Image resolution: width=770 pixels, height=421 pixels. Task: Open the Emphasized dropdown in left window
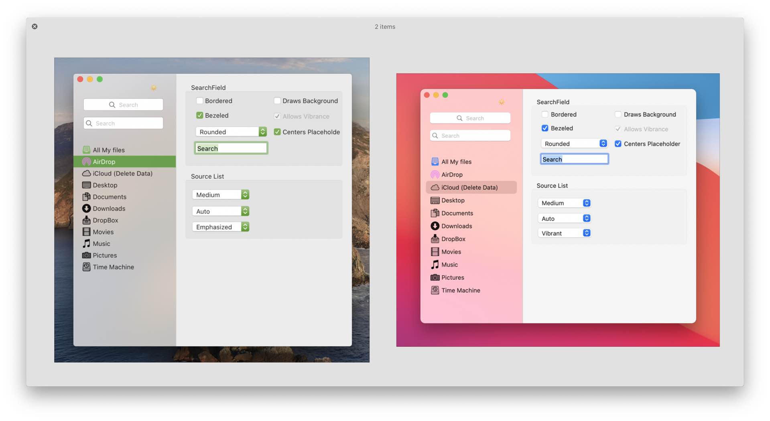click(x=220, y=227)
